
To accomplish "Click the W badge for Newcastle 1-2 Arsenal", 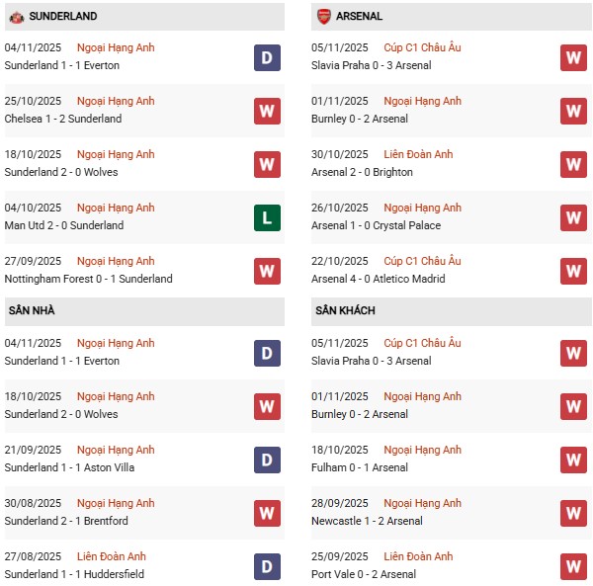I will coord(573,513).
